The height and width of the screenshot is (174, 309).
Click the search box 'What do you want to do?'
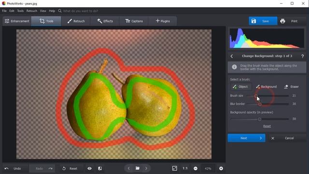click(x=81, y=11)
